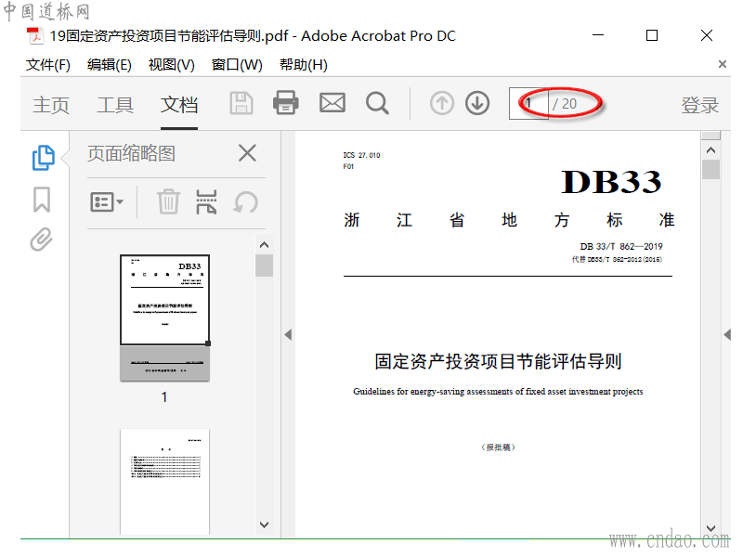
Task: Click the DB33 heading text
Action: (611, 182)
